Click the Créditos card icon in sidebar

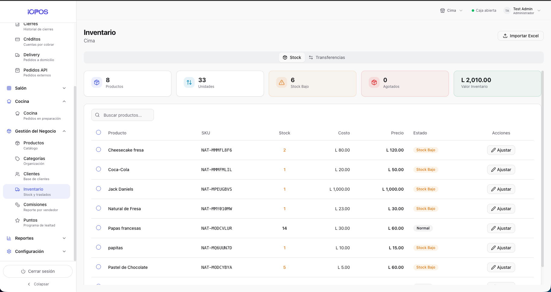[x=17, y=39]
